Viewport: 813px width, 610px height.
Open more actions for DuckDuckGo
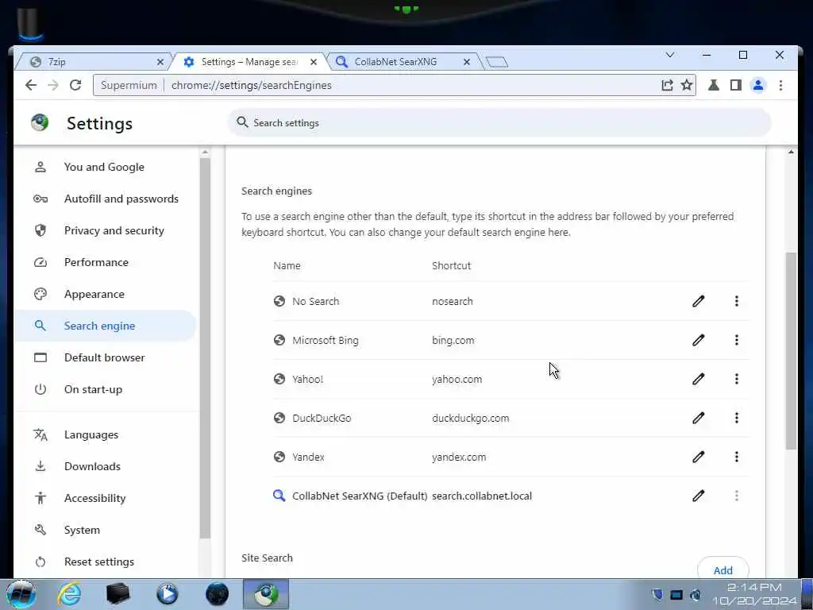[736, 418]
